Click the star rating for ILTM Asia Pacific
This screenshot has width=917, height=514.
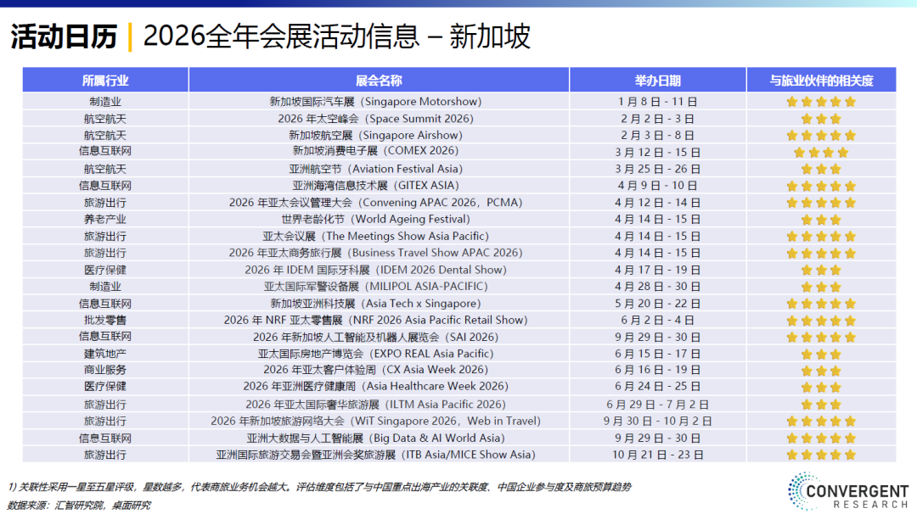tap(821, 405)
